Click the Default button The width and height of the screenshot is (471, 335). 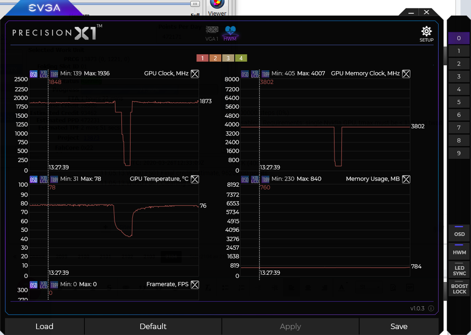(153, 327)
